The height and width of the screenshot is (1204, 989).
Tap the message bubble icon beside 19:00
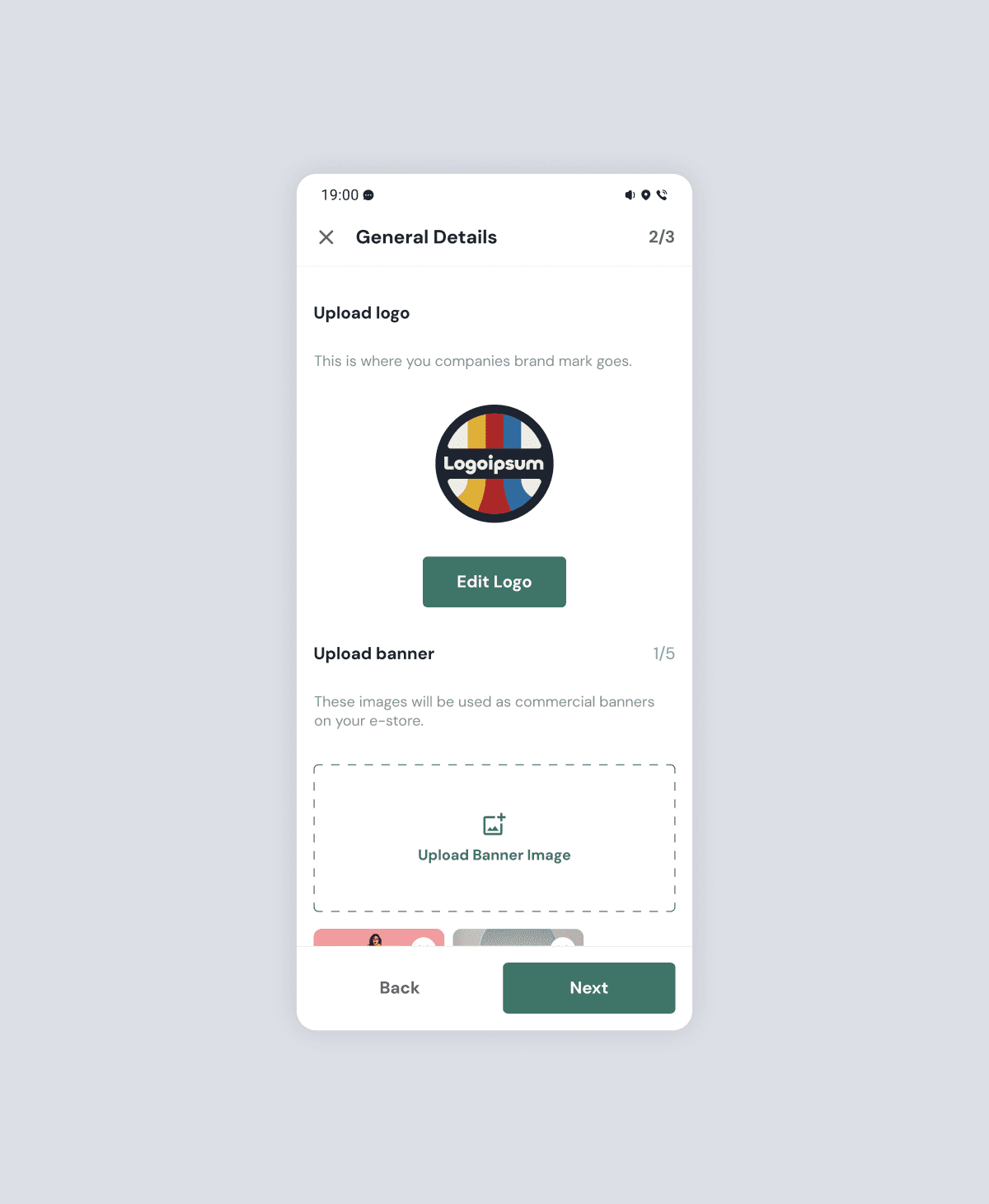pos(368,195)
